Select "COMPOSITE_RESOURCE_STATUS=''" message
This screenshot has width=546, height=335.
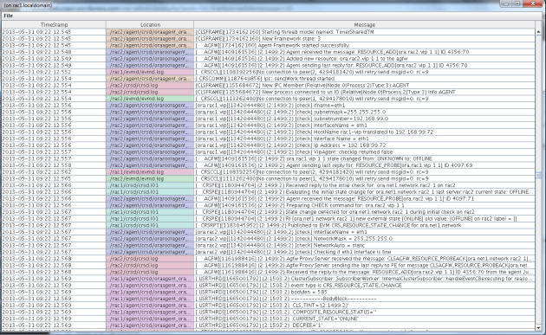click(364, 312)
